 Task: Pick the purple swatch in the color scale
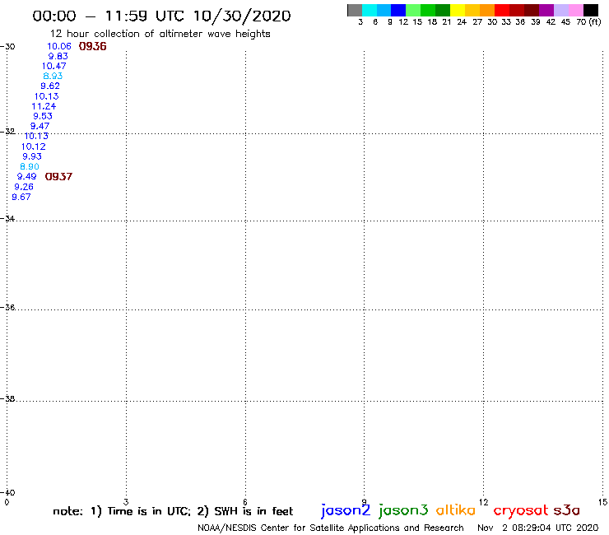pyautogui.click(x=546, y=10)
